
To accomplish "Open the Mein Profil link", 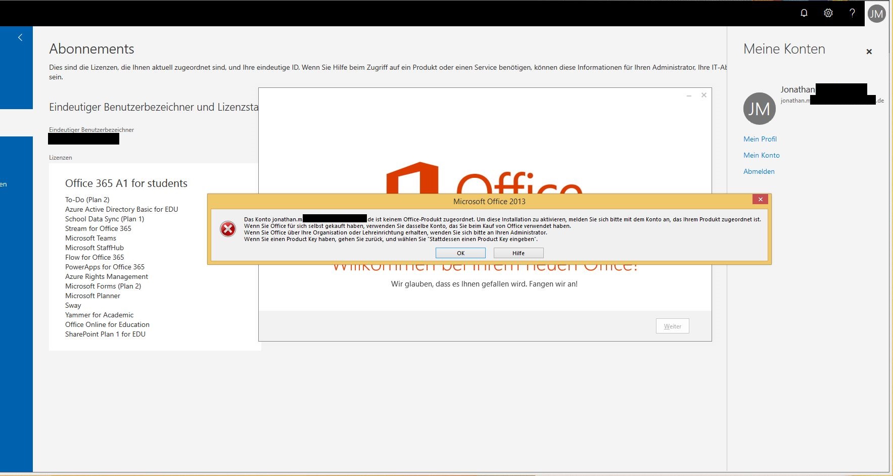I will point(760,139).
